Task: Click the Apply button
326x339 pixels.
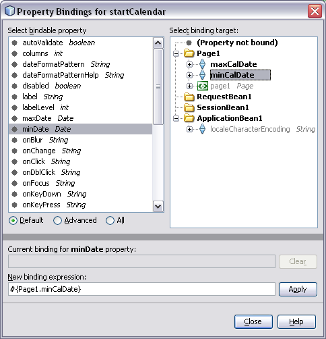Action: click(x=298, y=289)
